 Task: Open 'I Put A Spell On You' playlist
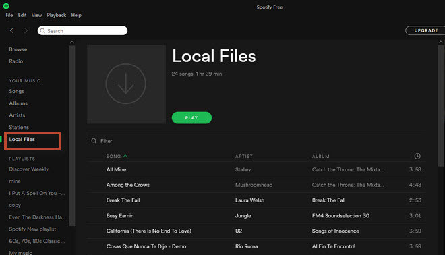36,193
